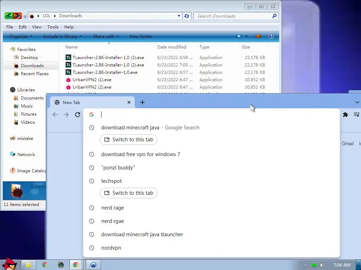Open the Edit menu

point(23,27)
